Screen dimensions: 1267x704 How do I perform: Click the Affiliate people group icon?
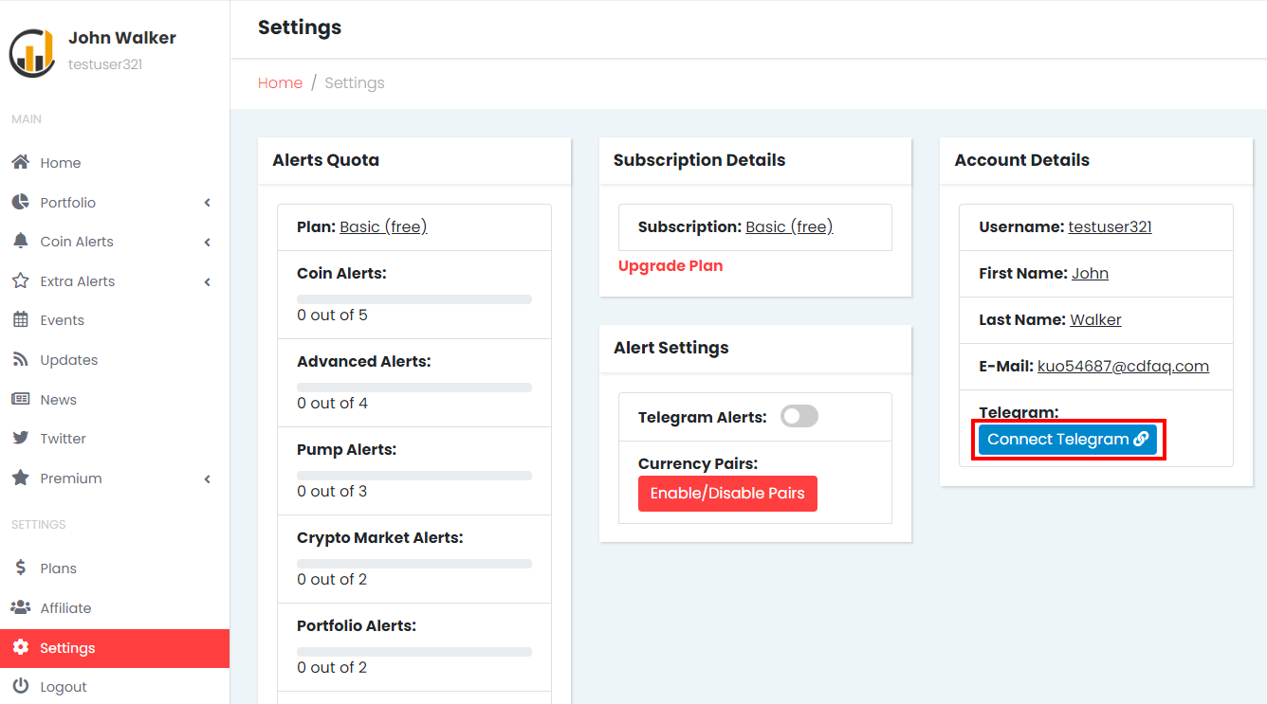[20, 607]
